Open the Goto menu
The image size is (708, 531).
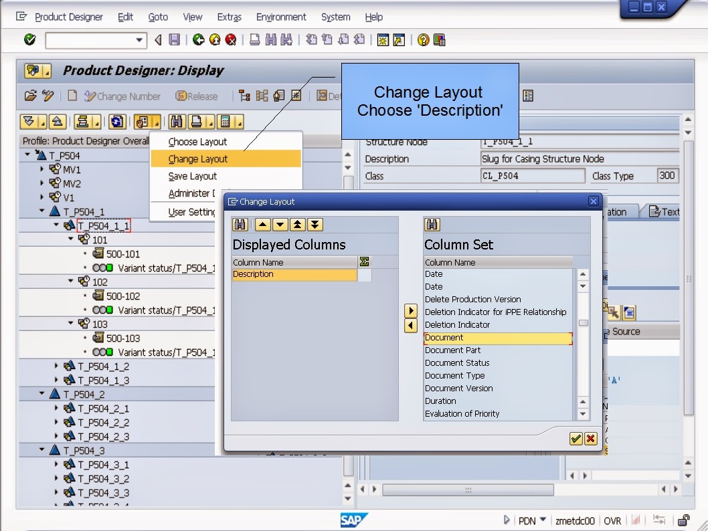pyautogui.click(x=158, y=17)
